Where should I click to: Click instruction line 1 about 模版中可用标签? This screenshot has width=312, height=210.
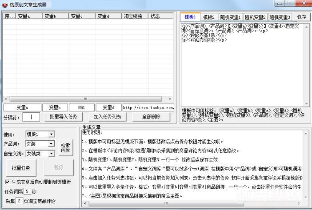tap(152, 142)
